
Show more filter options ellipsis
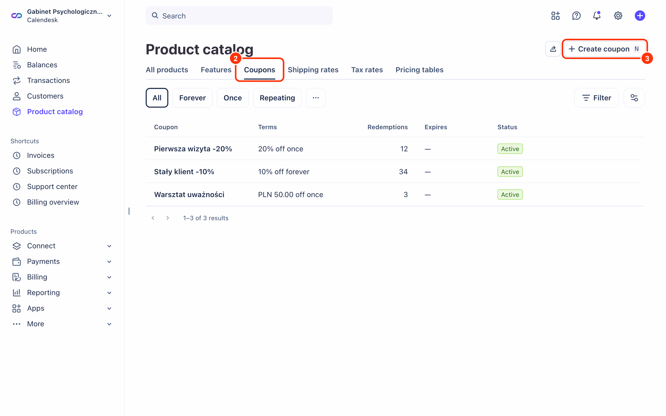pos(316,98)
